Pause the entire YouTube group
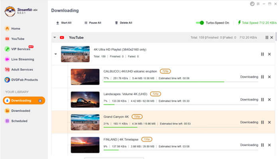 267,37
